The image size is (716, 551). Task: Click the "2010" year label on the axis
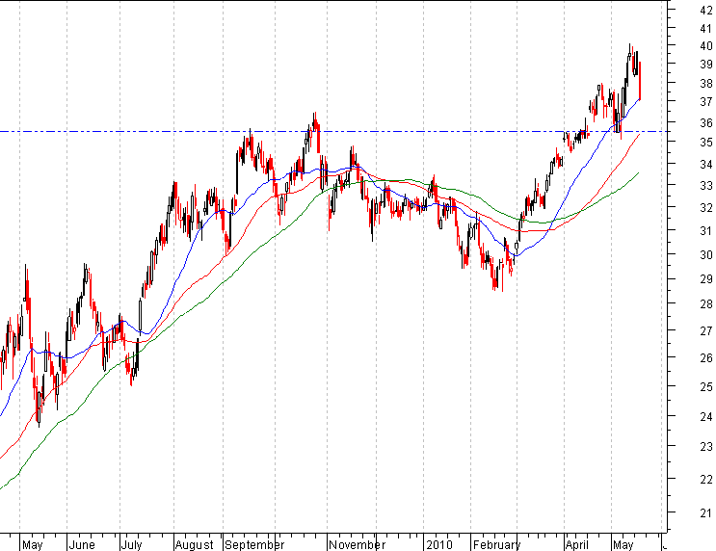438,544
